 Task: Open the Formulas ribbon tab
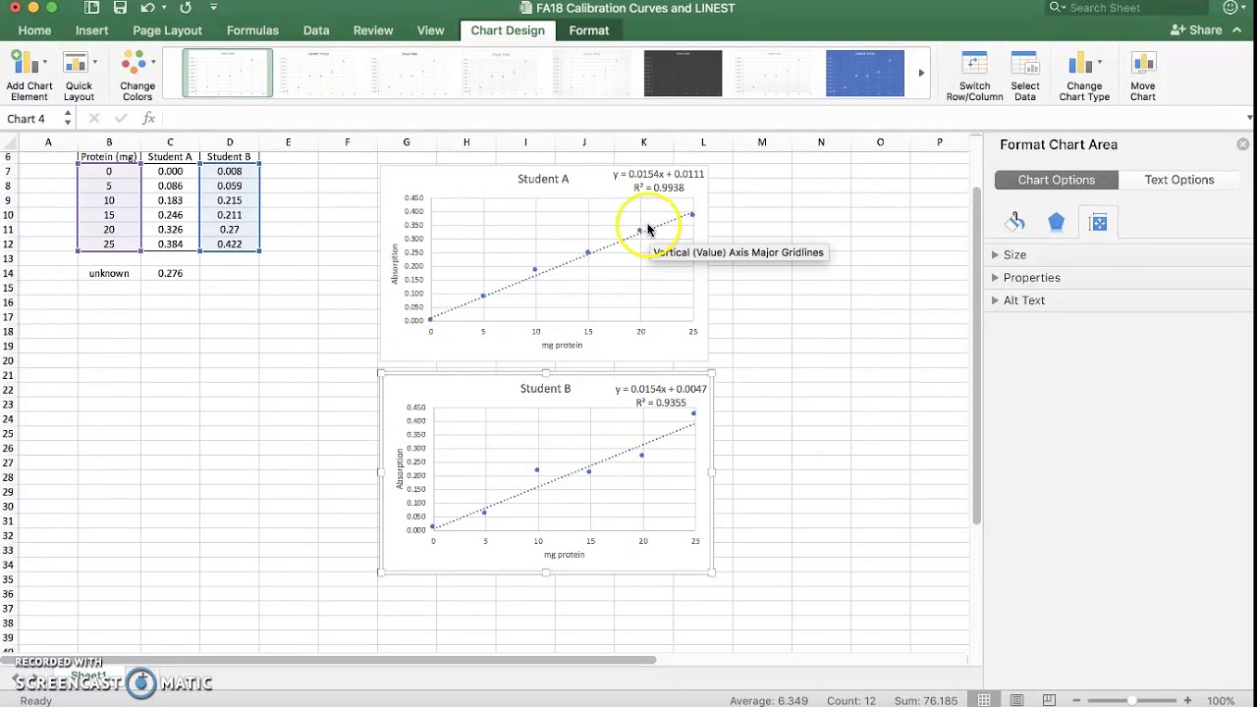point(252,30)
